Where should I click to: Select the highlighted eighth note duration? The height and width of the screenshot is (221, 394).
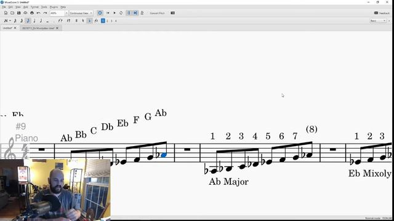[x=28, y=21]
